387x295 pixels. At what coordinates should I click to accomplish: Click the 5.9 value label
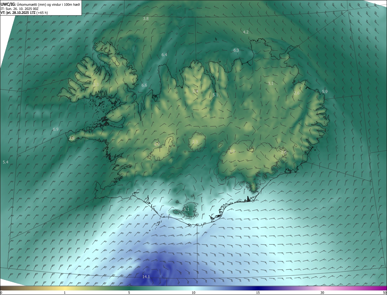[x=325, y=91]
